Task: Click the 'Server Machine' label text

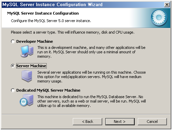Action: point(31,66)
